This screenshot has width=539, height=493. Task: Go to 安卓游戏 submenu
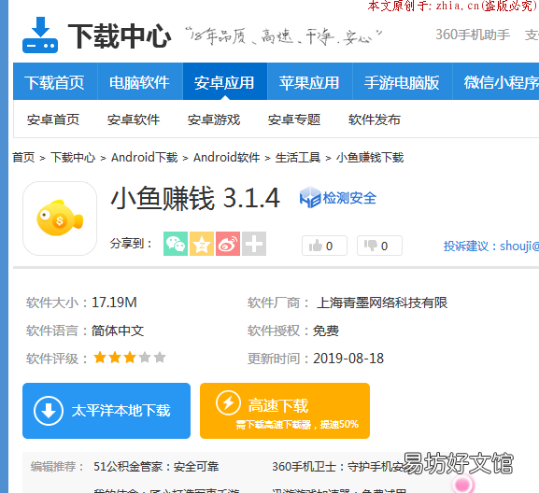coord(214,120)
